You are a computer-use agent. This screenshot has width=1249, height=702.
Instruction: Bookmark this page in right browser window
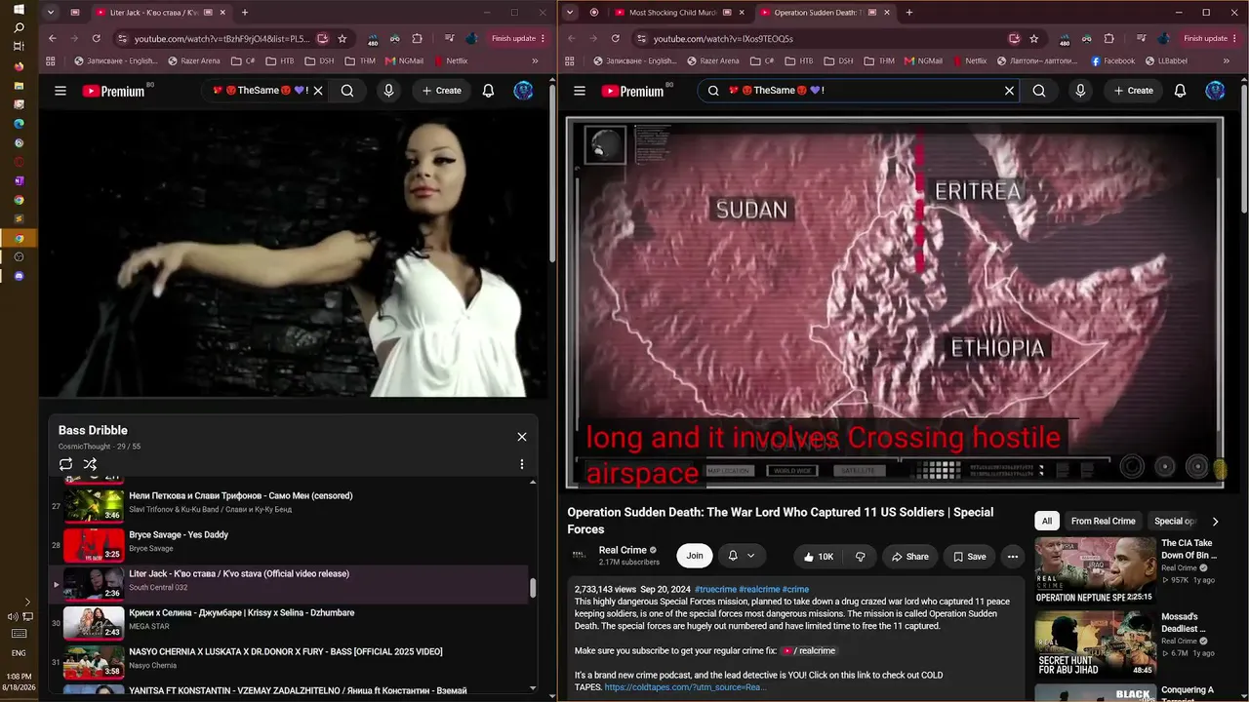pos(1034,39)
